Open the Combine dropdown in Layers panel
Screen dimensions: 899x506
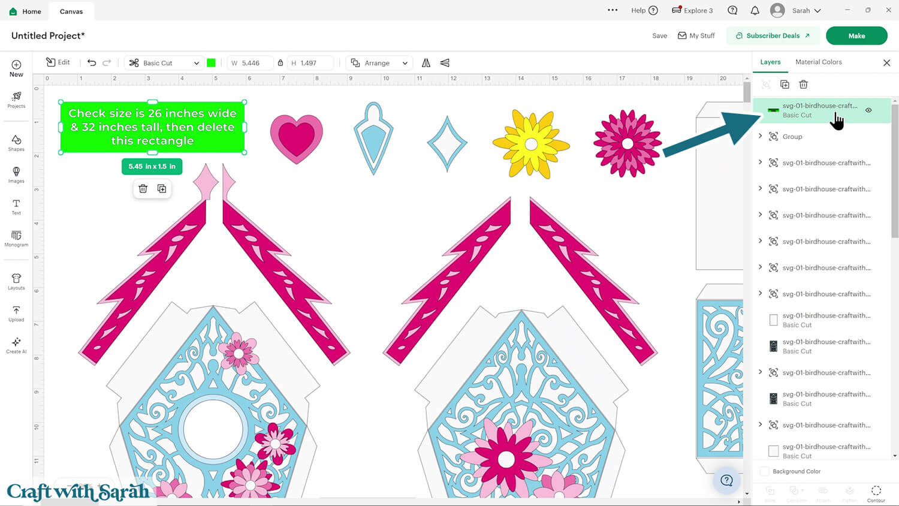tap(797, 493)
